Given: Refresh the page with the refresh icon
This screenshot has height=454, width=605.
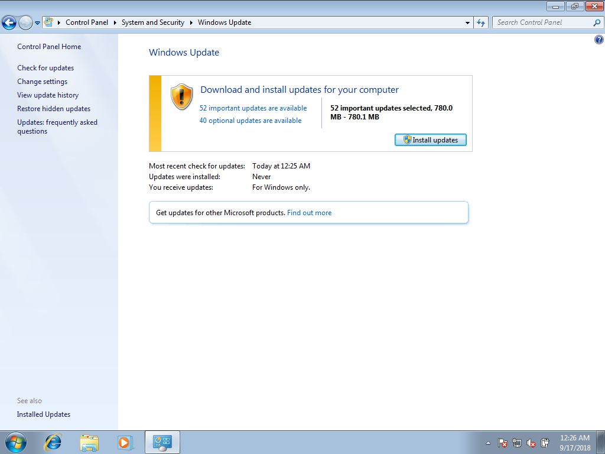Looking at the screenshot, I should (x=481, y=23).
